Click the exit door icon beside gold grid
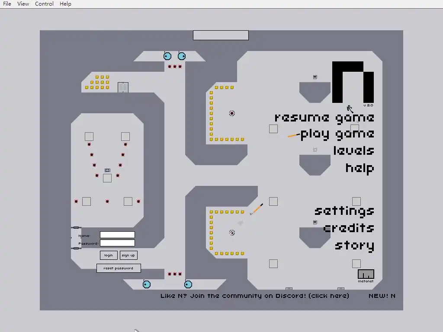Viewport: 443px width, 332px height. (123, 87)
